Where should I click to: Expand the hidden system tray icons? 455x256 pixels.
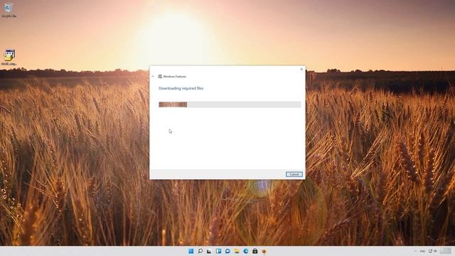point(415,251)
